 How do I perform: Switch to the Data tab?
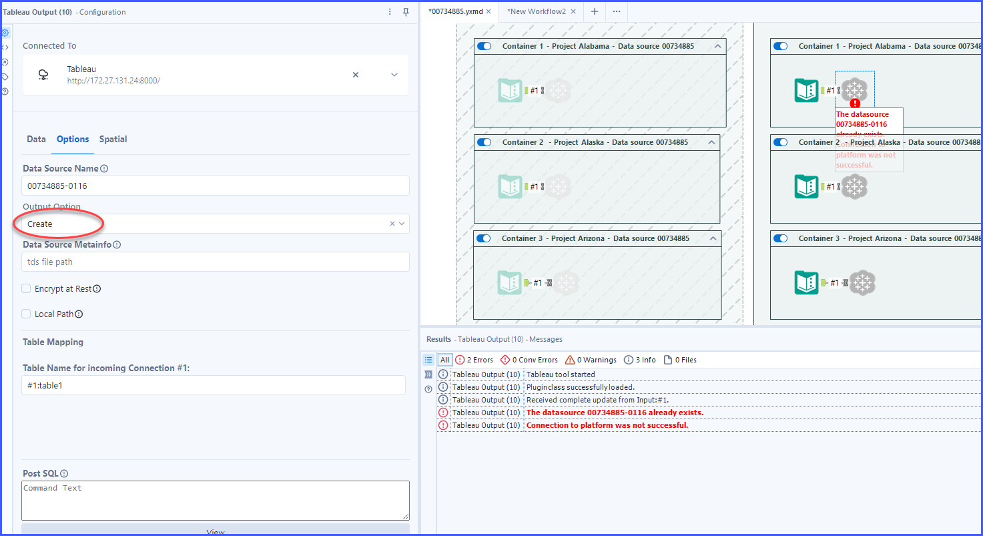(x=36, y=139)
